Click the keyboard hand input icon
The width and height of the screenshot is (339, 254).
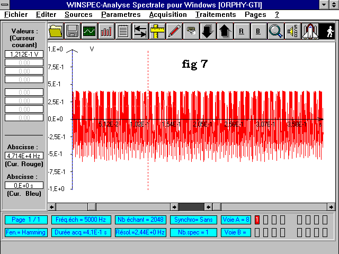point(191,31)
